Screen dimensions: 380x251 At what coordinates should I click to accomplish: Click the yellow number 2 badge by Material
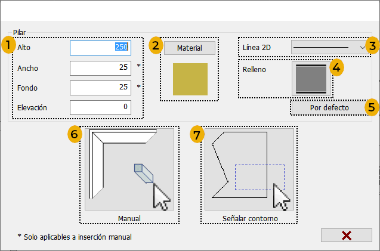point(156,45)
